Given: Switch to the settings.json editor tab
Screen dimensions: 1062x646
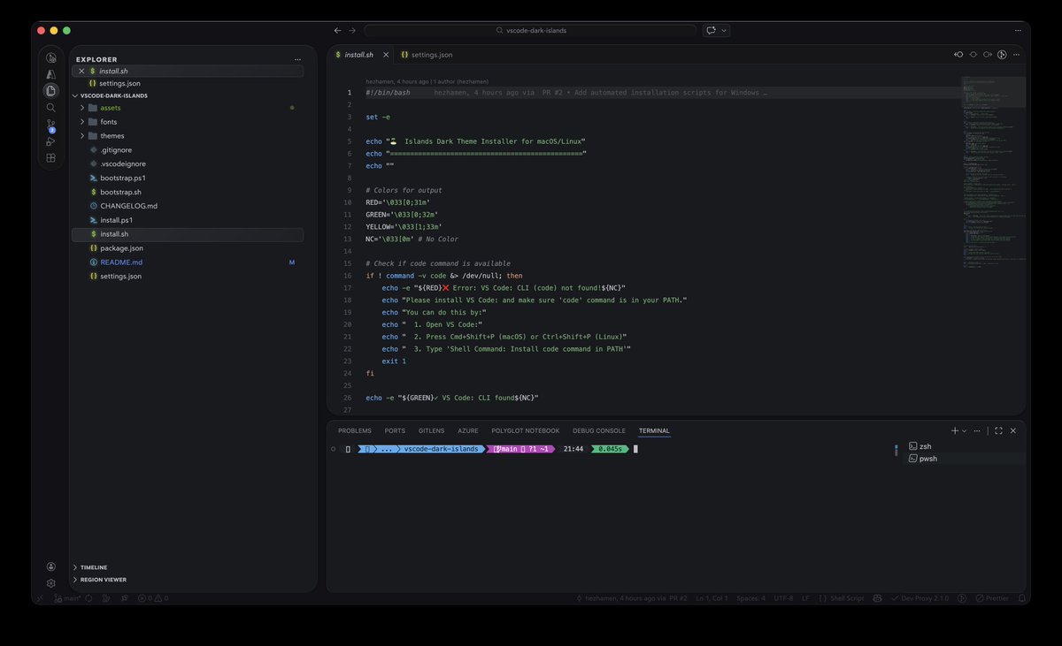Looking at the screenshot, I should [x=427, y=55].
